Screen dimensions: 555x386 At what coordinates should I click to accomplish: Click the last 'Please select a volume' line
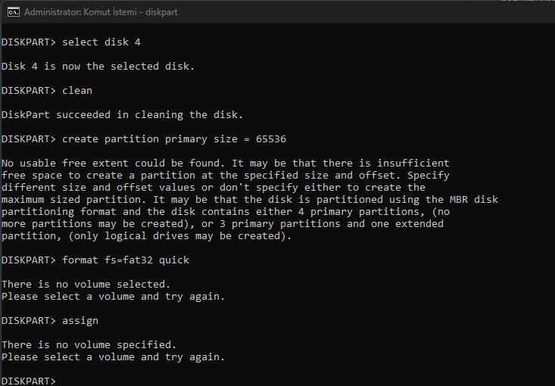click(113, 356)
